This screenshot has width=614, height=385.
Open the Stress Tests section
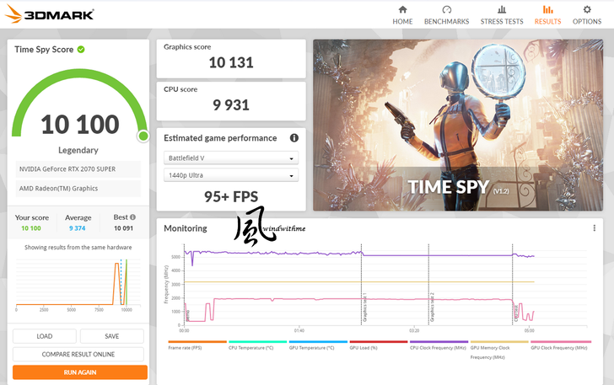click(501, 14)
